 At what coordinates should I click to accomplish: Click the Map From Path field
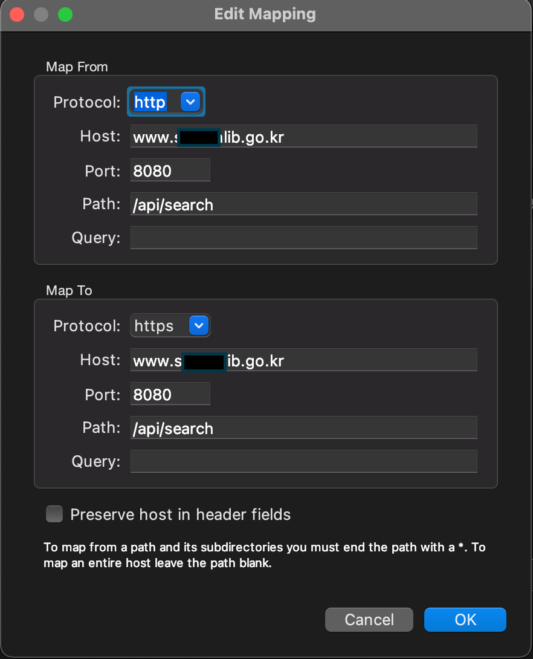tap(304, 204)
